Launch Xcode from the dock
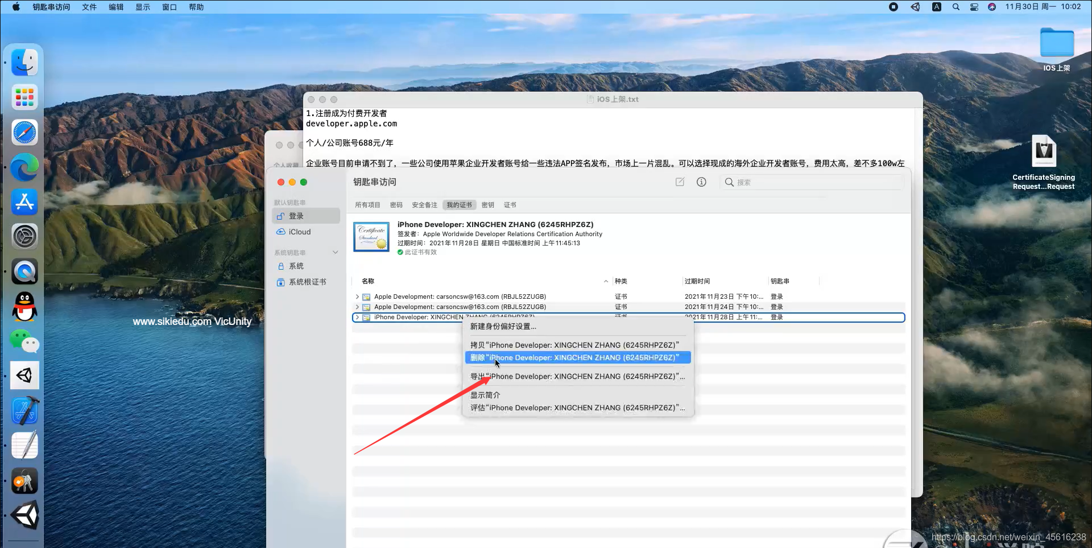 click(24, 411)
